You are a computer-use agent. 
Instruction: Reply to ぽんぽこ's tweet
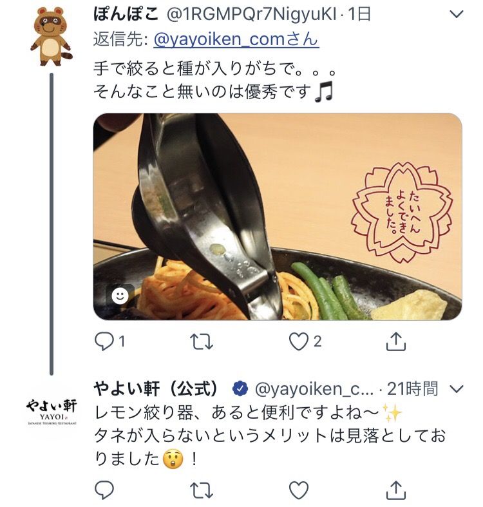(x=104, y=341)
